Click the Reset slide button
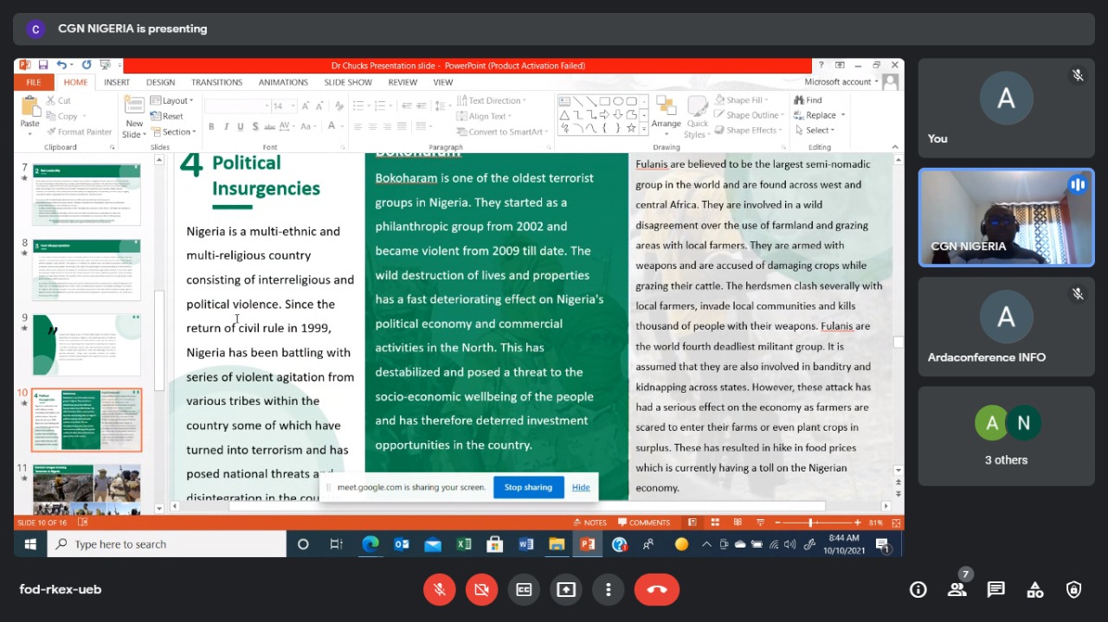The image size is (1108, 622). [167, 116]
